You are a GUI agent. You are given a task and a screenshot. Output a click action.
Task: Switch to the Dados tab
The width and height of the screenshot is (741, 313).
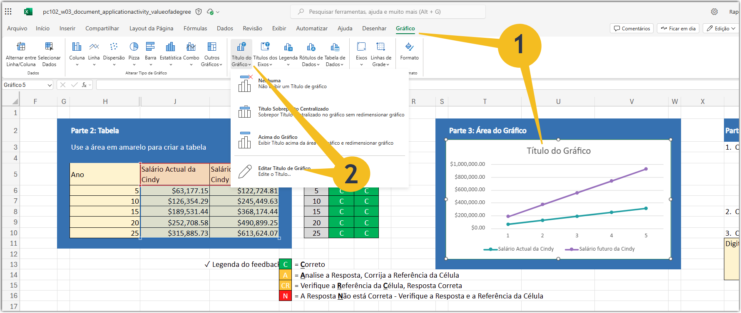(225, 28)
